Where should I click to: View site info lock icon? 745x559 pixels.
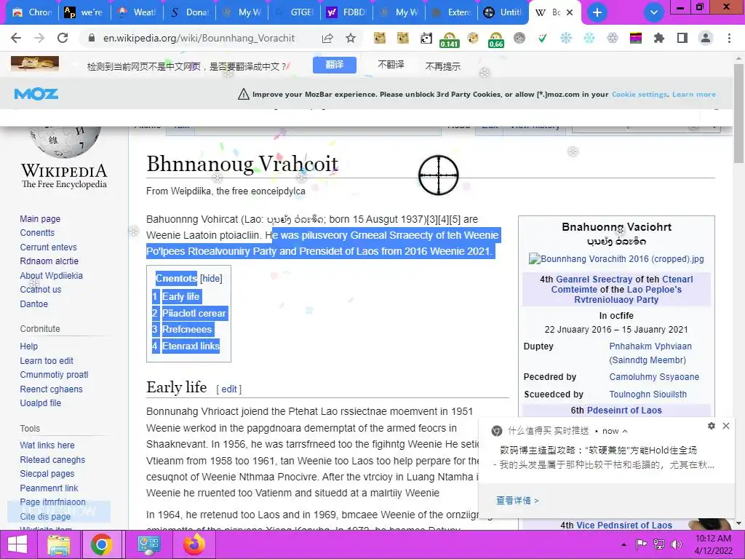click(x=92, y=38)
